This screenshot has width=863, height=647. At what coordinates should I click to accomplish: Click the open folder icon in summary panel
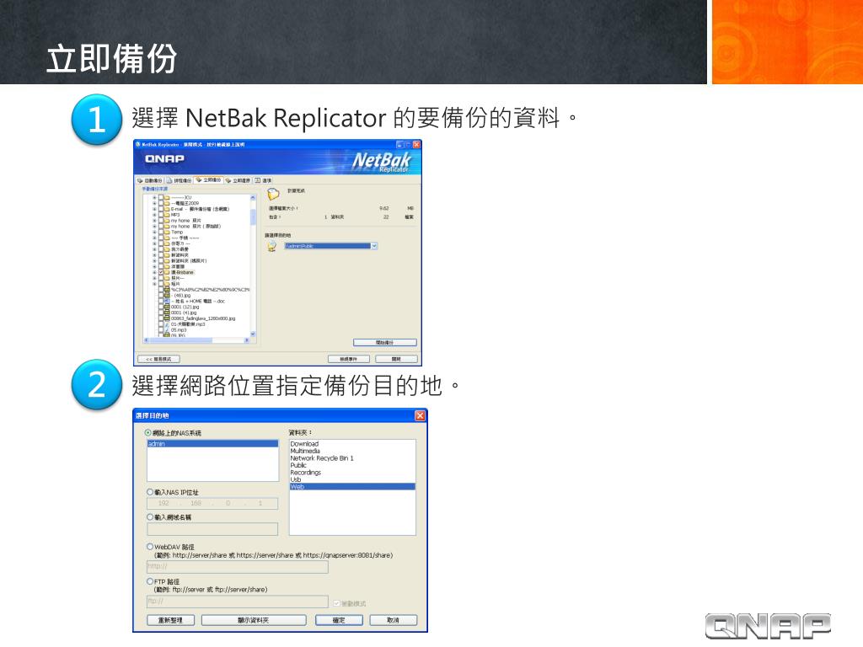[x=274, y=194]
